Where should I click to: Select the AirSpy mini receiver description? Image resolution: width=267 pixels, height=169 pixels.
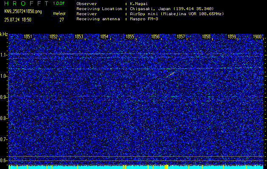(177, 14)
